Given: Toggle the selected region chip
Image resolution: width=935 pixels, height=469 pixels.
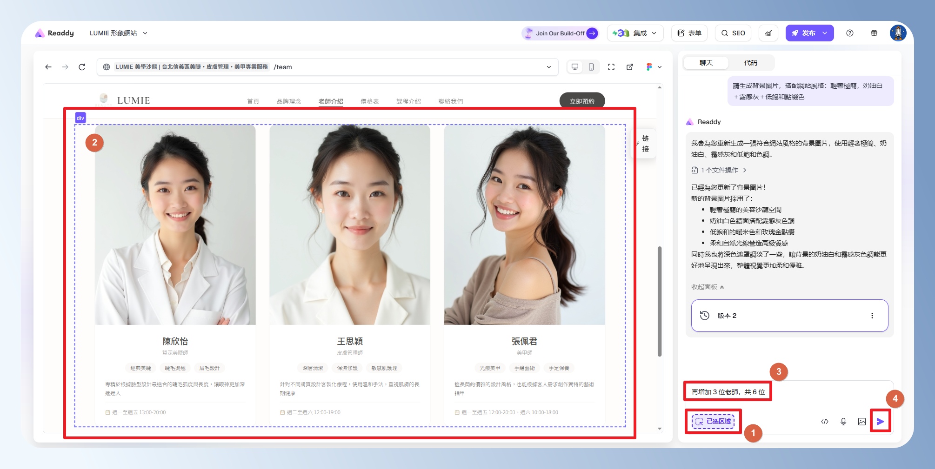Looking at the screenshot, I should [713, 422].
